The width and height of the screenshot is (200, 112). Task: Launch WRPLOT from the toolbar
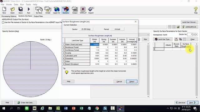[83, 10]
